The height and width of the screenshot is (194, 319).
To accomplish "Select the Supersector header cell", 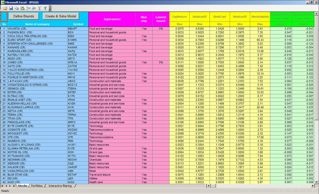I will click(112, 19).
